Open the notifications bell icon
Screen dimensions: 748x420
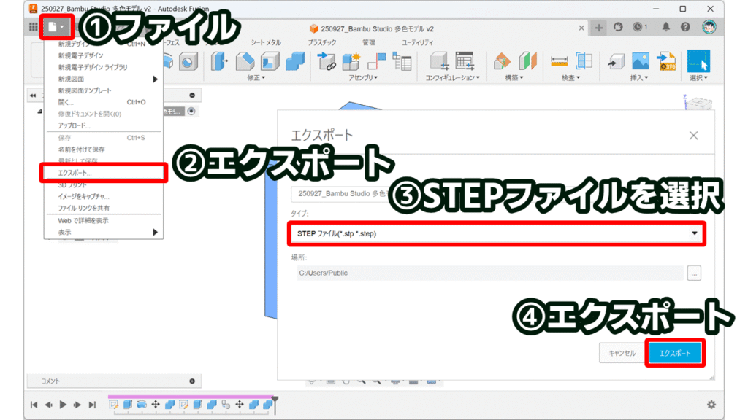665,27
